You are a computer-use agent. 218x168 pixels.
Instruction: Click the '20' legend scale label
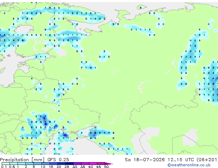coord(59,167)
